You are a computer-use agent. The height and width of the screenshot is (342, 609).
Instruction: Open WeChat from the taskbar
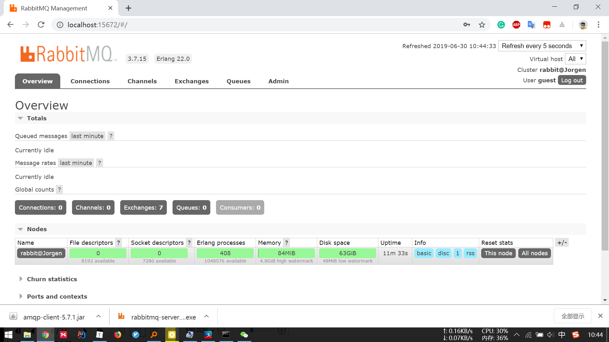244,335
